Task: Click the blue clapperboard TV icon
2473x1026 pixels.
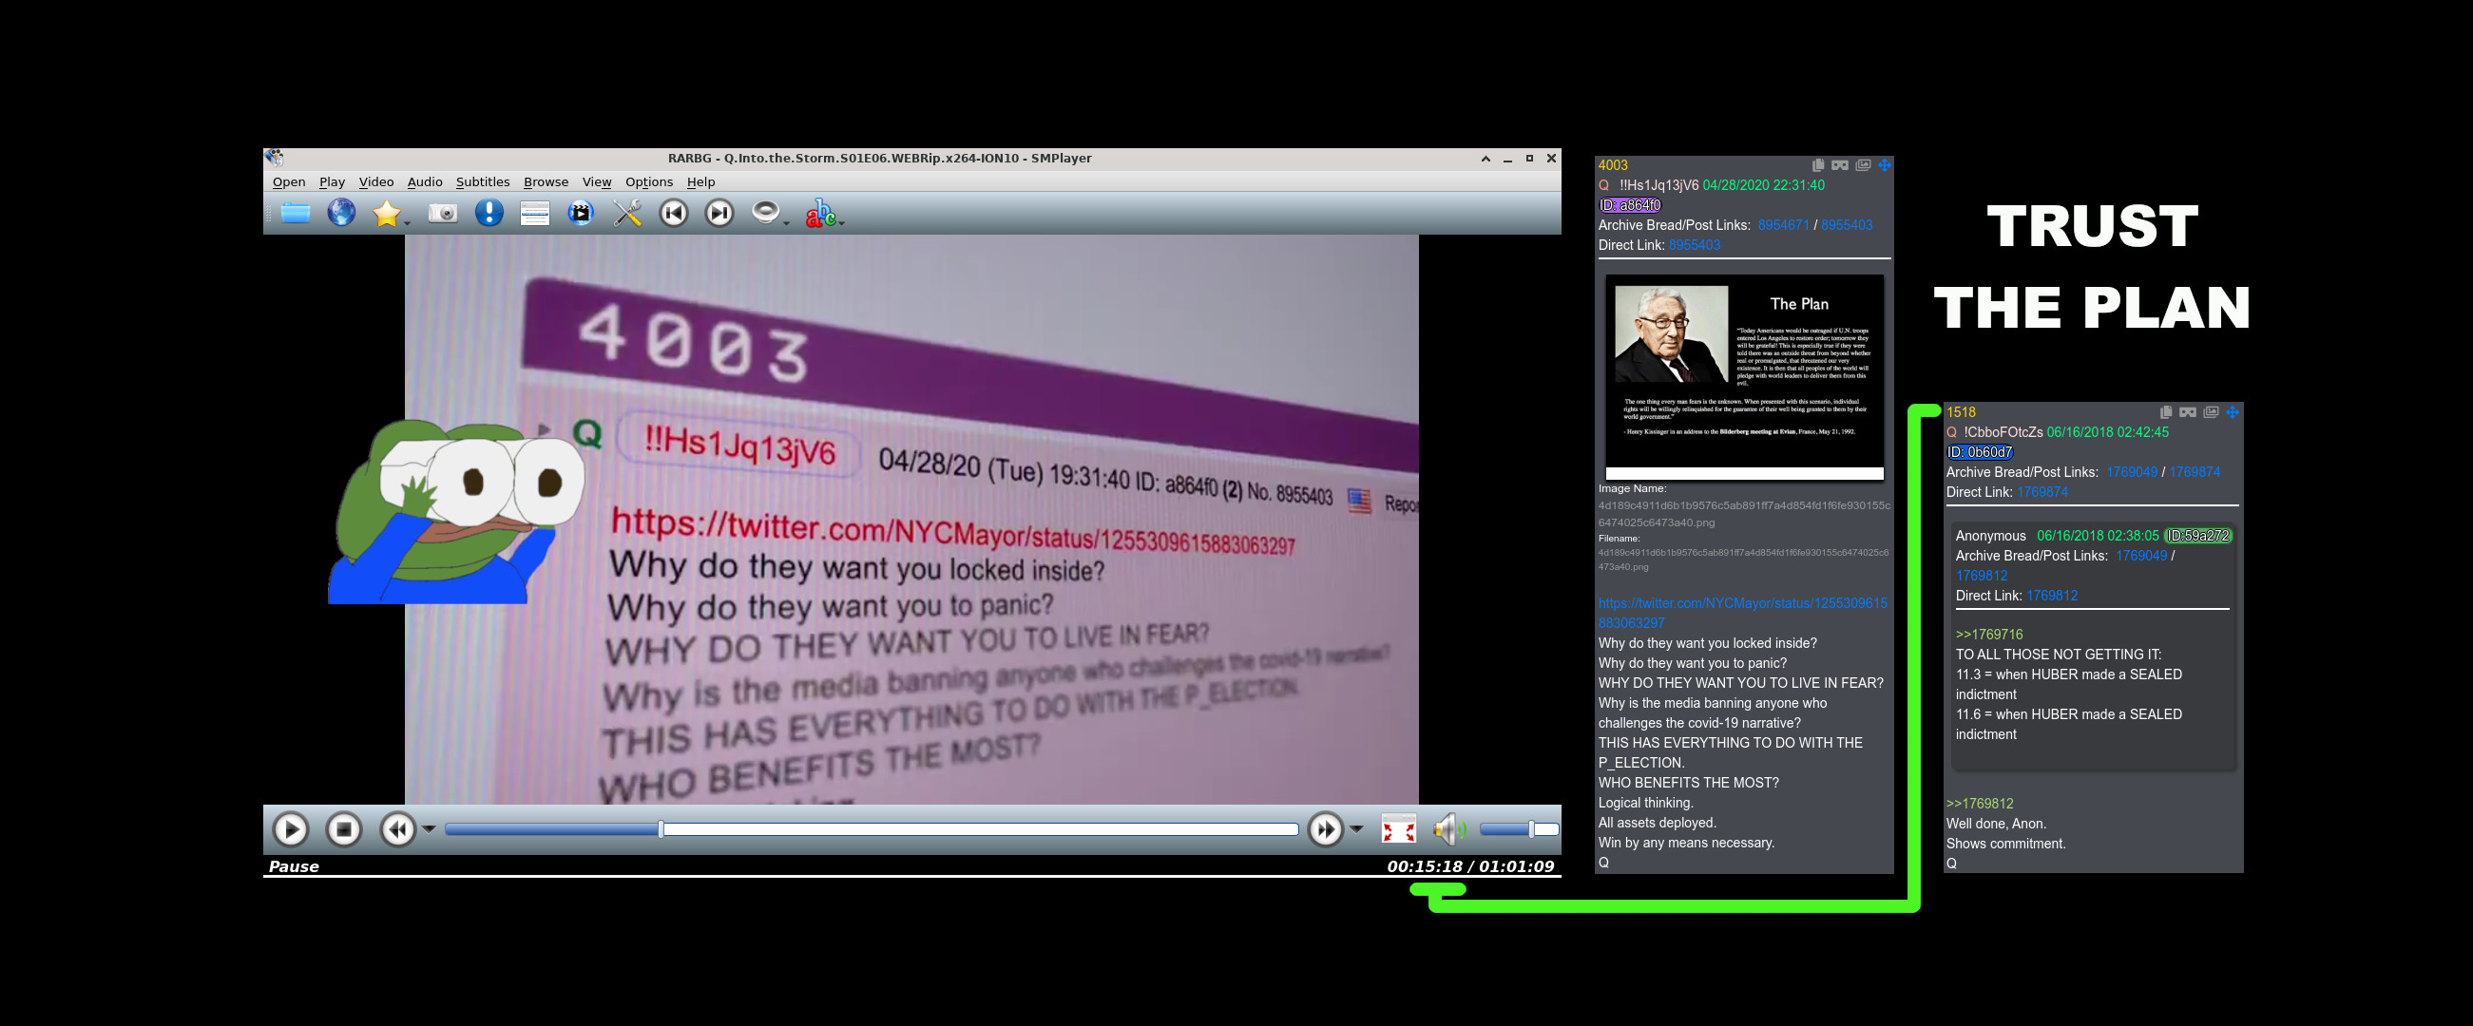Action: pos(581,213)
